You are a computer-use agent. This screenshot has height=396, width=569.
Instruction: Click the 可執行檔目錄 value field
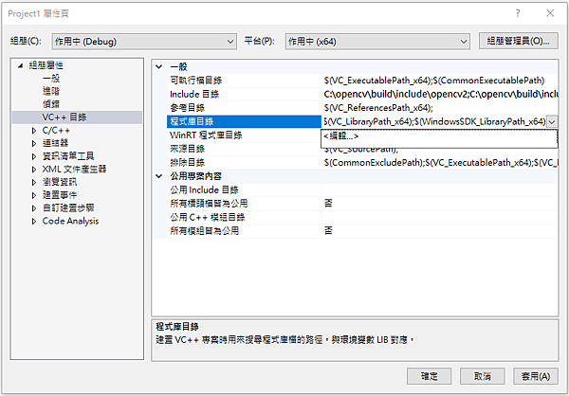click(x=440, y=81)
